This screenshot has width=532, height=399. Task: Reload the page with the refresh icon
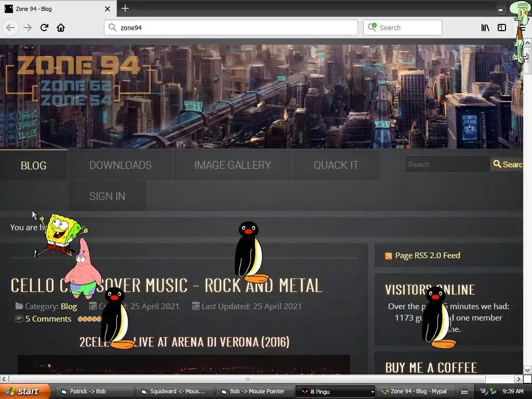point(44,28)
